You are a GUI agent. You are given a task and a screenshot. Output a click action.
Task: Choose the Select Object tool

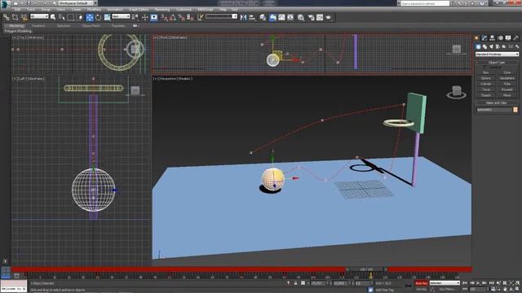coord(53,17)
